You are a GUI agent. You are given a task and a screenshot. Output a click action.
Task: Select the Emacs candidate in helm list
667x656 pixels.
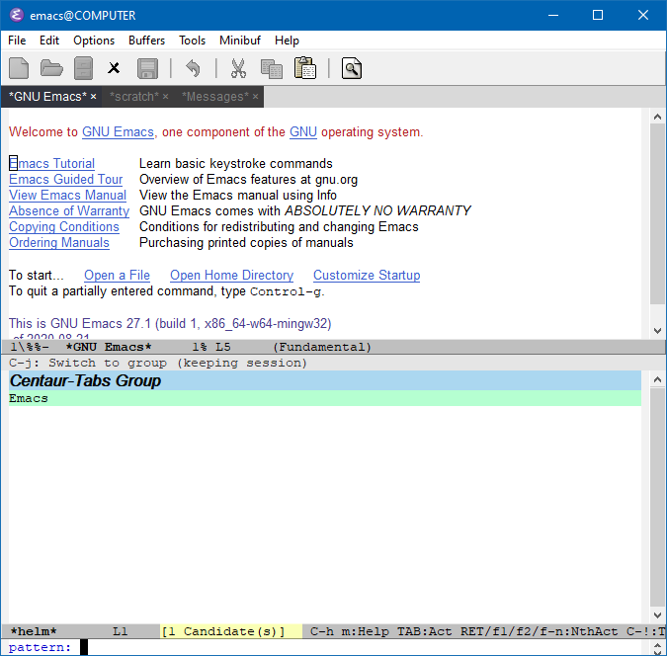[325, 398]
